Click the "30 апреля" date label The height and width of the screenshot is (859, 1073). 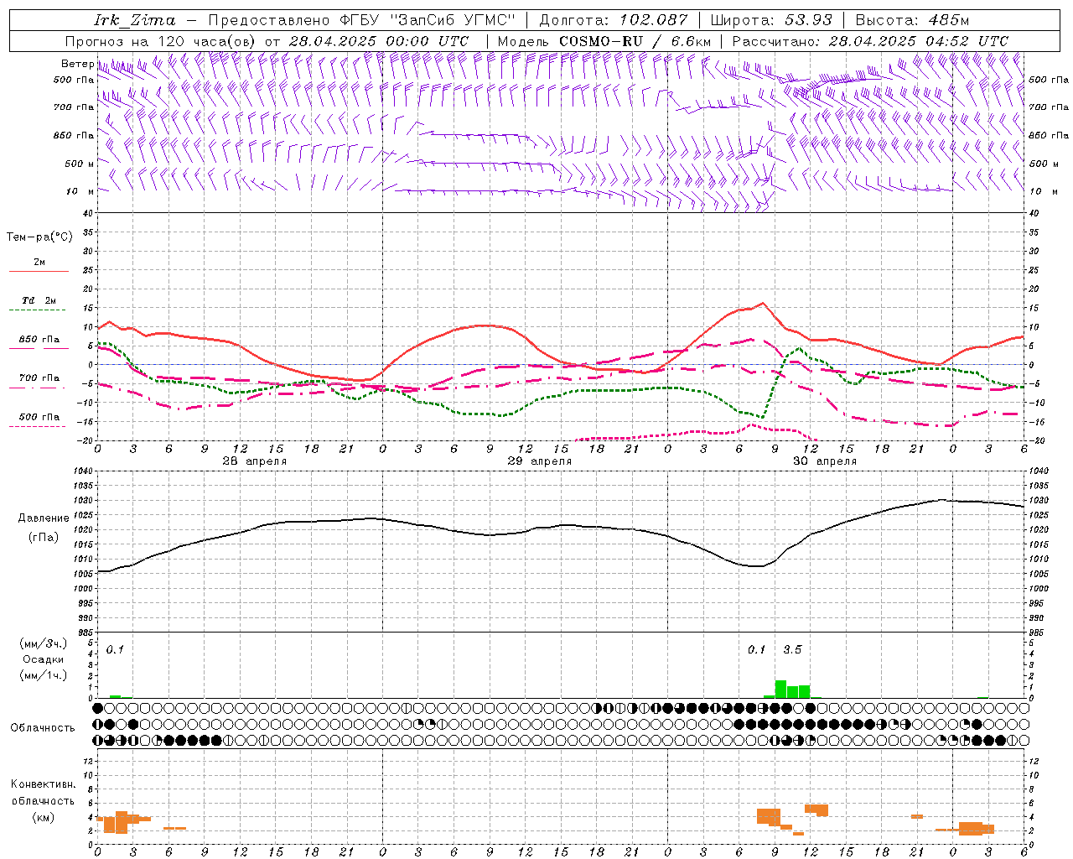tap(825, 461)
